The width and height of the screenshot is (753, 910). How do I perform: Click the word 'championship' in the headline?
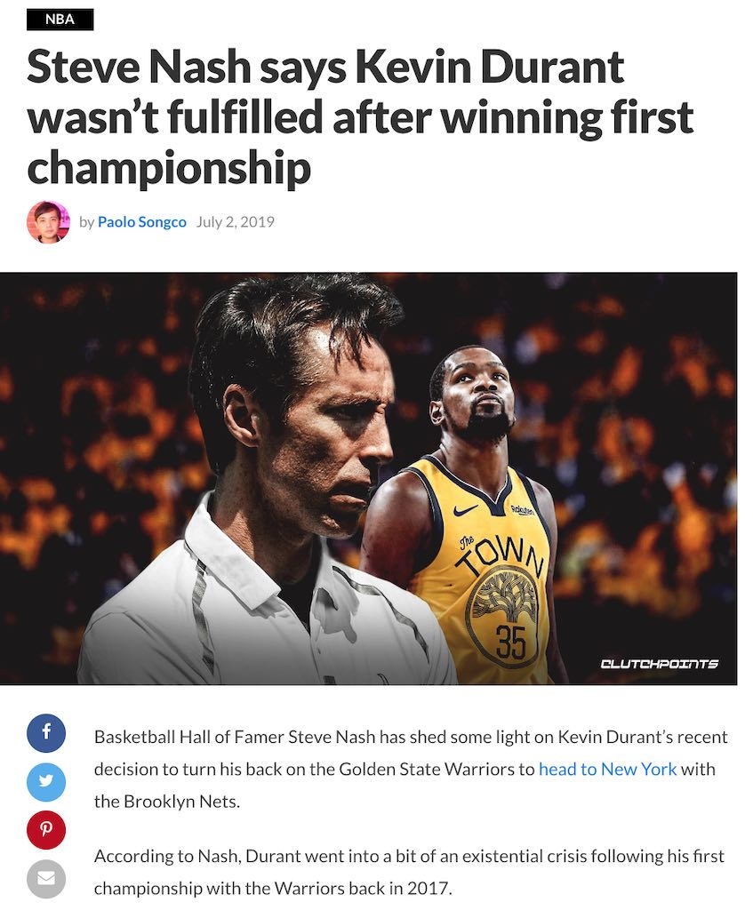[169, 167]
